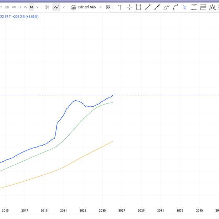
Task: Toggle the line chart type button
Action: pos(56,7)
